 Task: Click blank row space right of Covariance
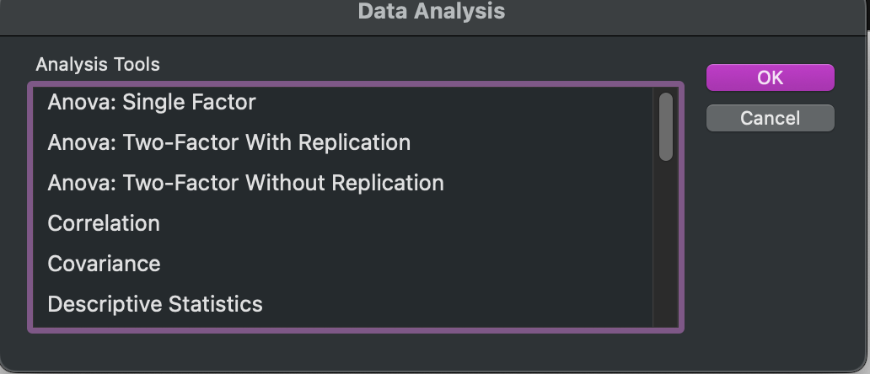point(405,264)
